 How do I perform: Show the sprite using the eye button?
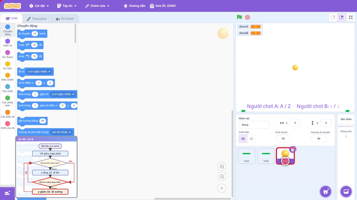243,139
